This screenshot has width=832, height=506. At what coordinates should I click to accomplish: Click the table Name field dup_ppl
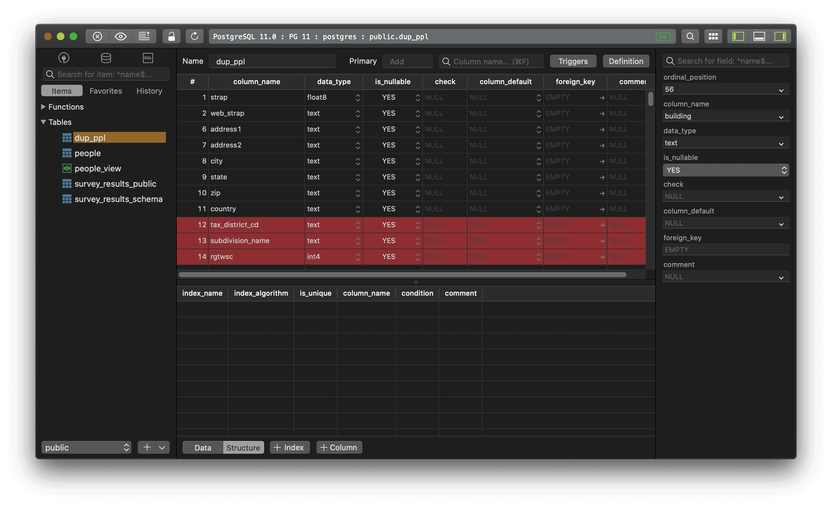coord(272,61)
